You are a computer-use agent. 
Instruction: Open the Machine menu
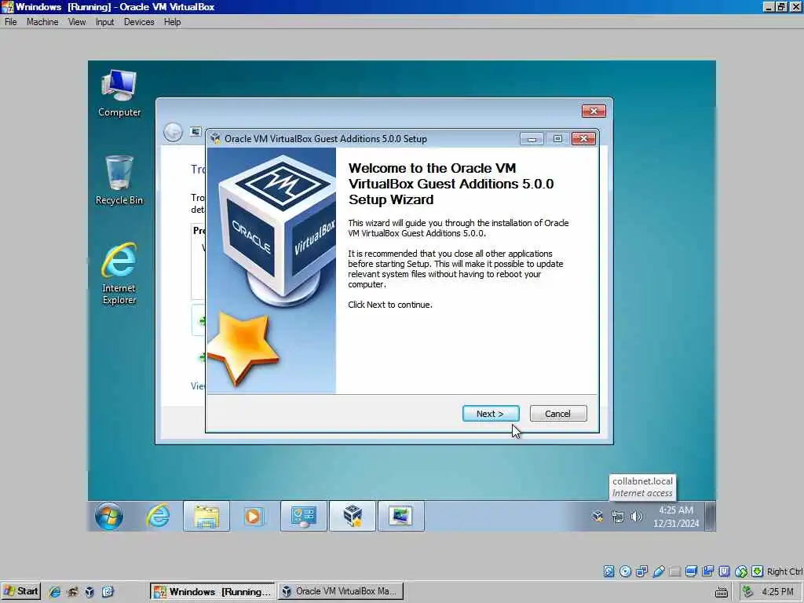tap(42, 22)
